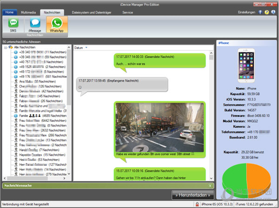Switch to the Multimedia tab

[28, 13]
